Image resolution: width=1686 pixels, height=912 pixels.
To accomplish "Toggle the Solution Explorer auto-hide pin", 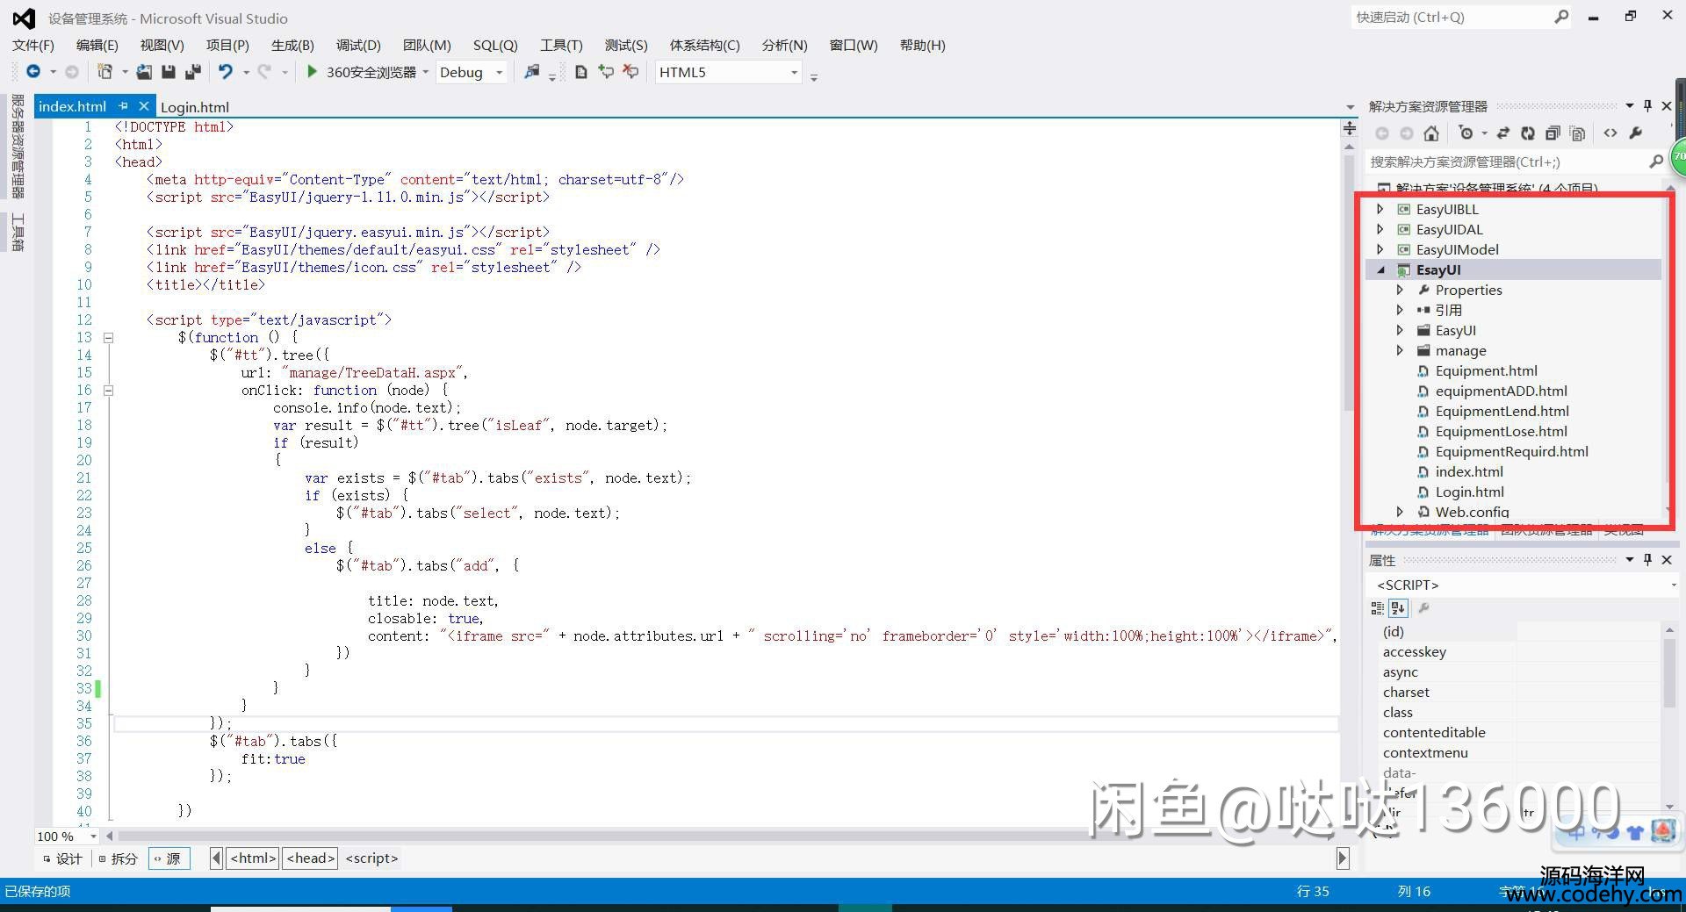I will (x=1648, y=105).
